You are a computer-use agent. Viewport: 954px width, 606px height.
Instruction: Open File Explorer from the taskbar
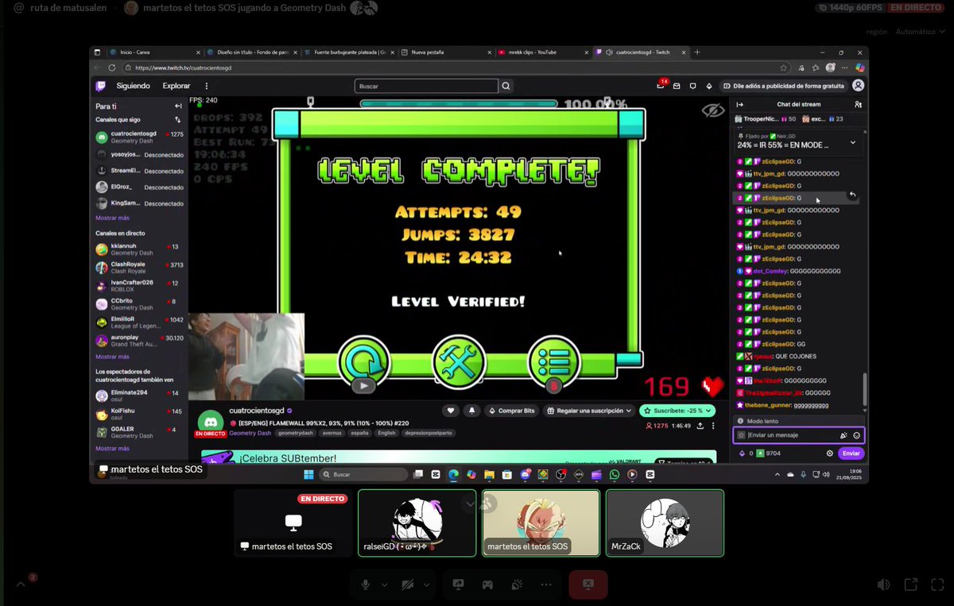pos(489,474)
